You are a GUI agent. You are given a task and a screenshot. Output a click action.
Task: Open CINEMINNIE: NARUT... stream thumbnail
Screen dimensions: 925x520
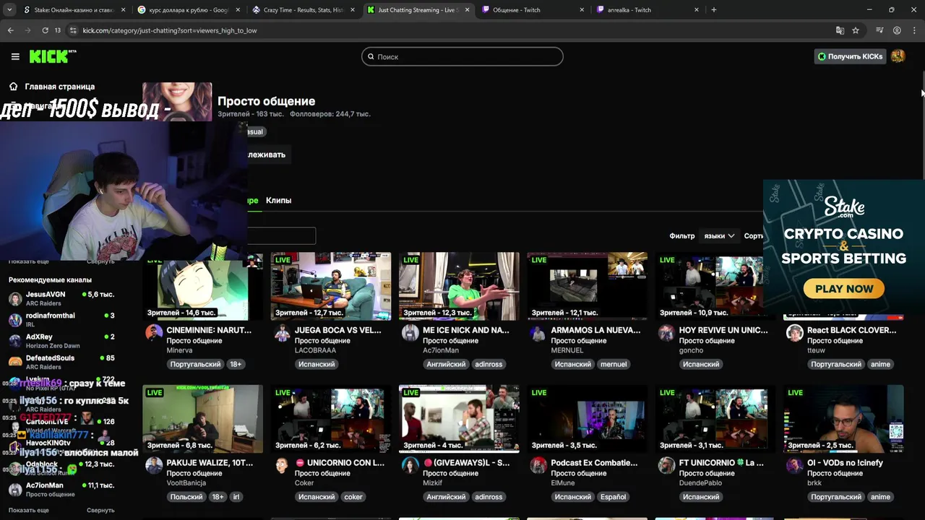pyautogui.click(x=202, y=286)
